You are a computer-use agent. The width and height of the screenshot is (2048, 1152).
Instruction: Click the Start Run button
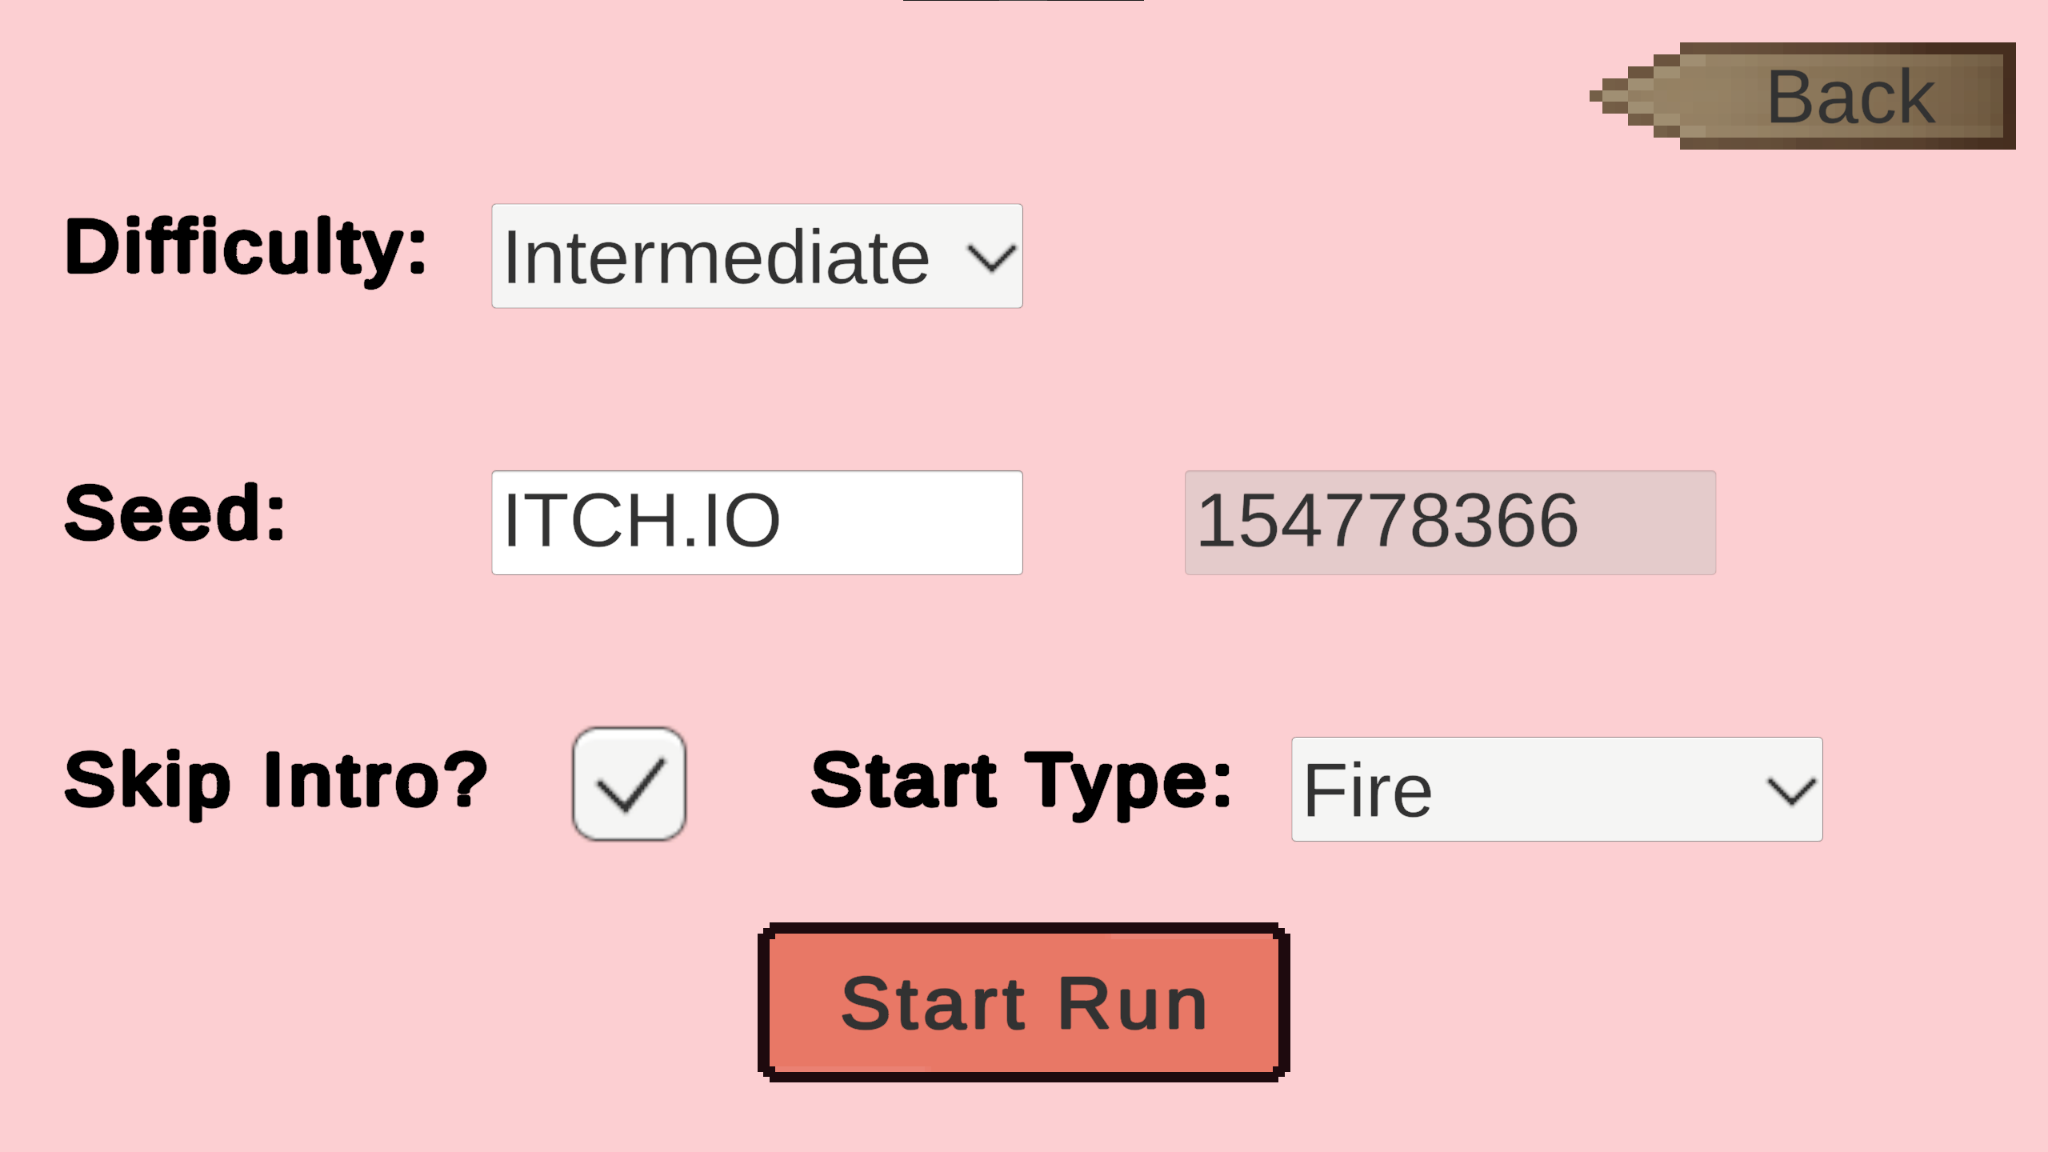coord(1024,1002)
